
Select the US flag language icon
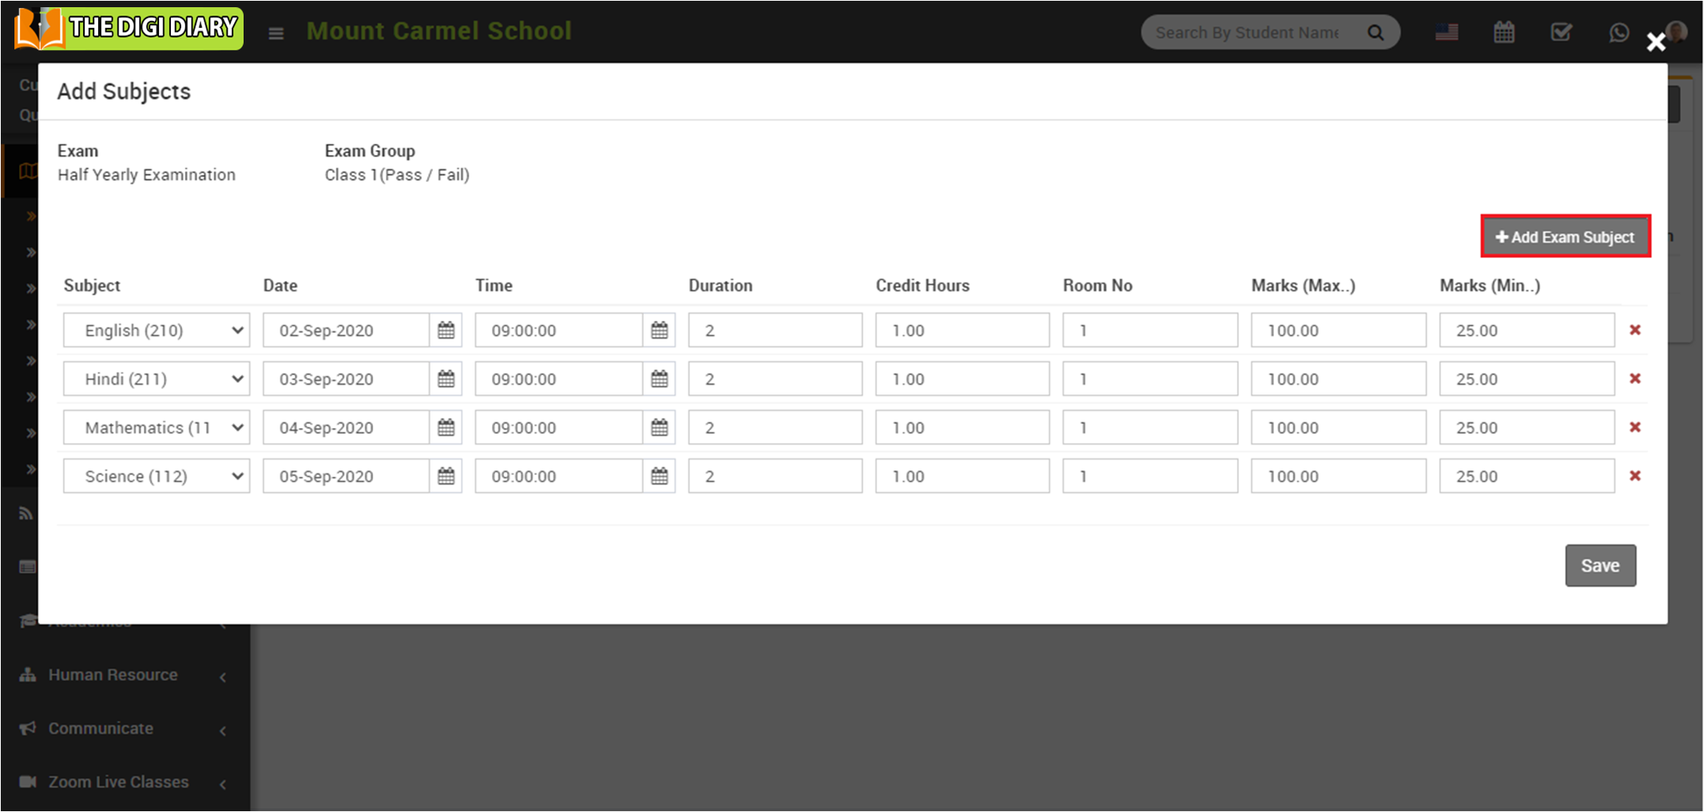click(x=1446, y=33)
